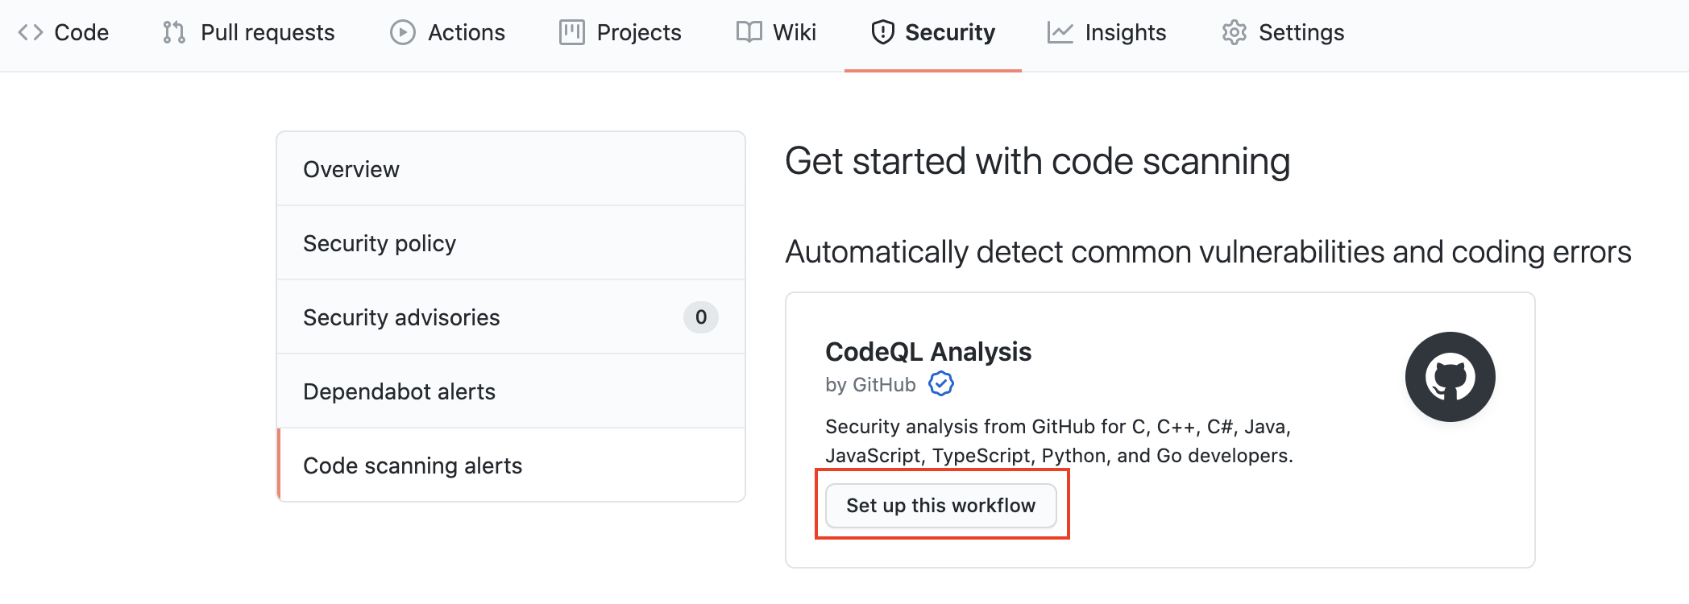This screenshot has width=1689, height=604.
Task: Open Security policy in the sidebar
Action: pyautogui.click(x=511, y=243)
